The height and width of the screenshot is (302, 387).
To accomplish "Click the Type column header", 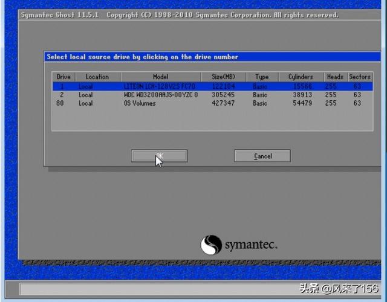I will click(262, 77).
